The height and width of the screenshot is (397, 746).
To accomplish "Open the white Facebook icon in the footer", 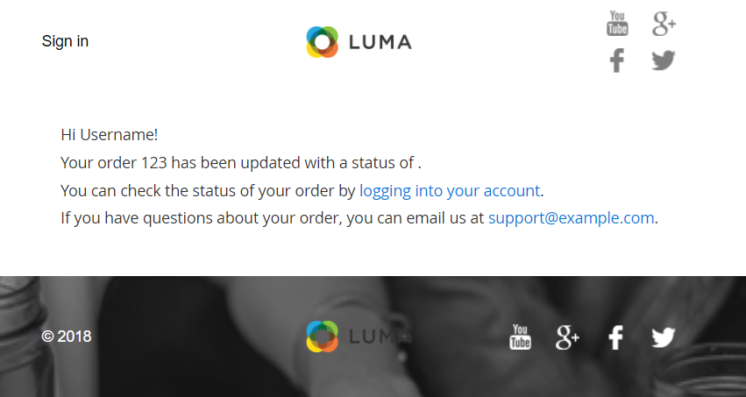I will [616, 337].
